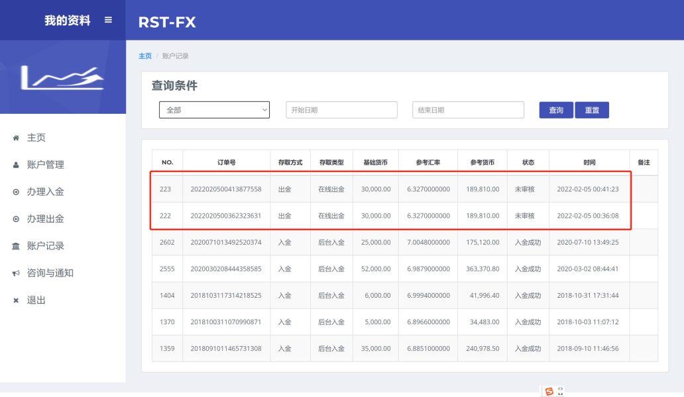Screen dimensions: 684x397
Task: Open 账户管理 in the sidebar
Action: click(45, 165)
